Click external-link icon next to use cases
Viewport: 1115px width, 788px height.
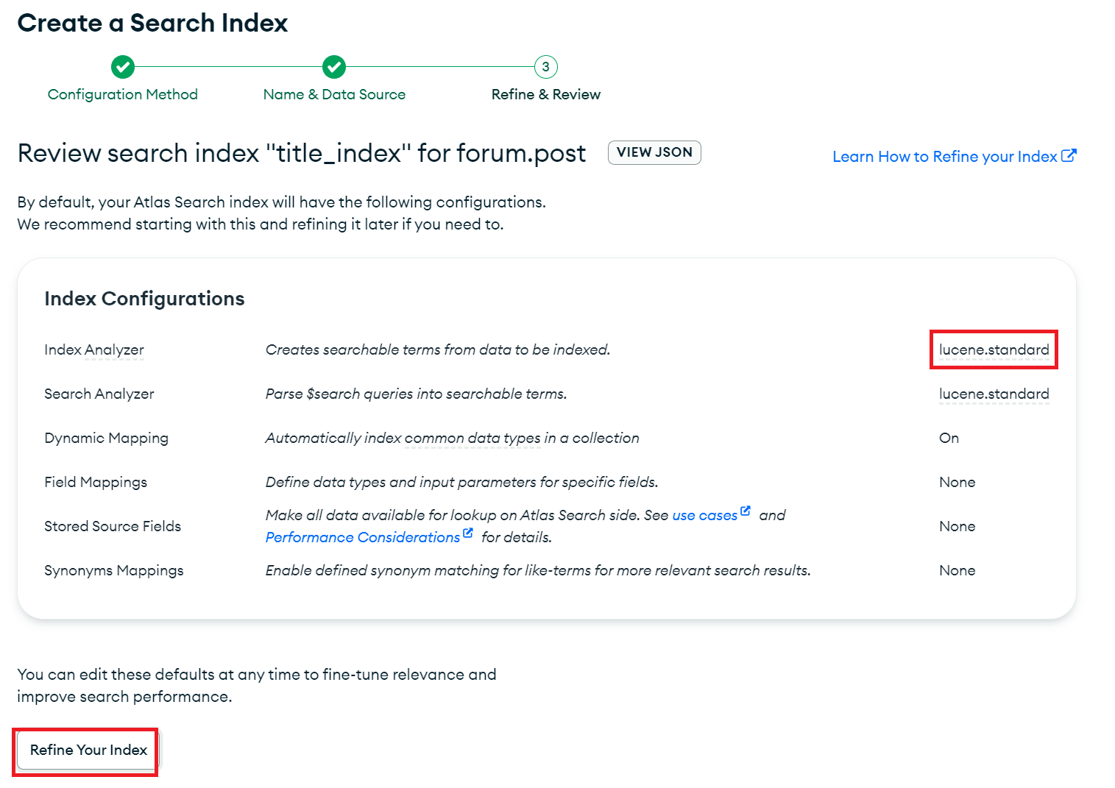(746, 511)
